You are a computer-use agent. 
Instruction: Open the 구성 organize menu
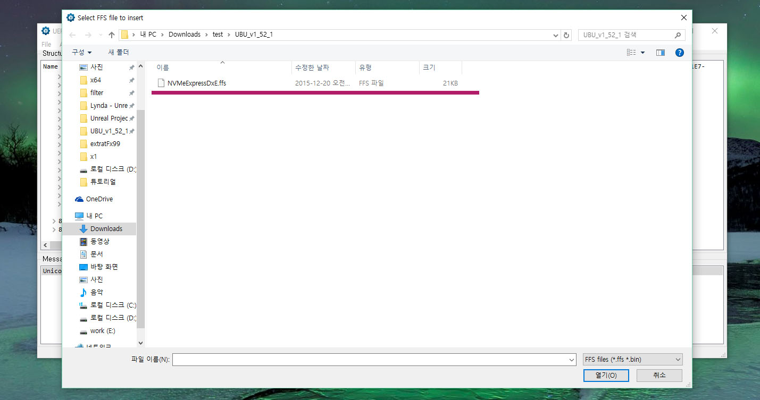click(x=82, y=52)
